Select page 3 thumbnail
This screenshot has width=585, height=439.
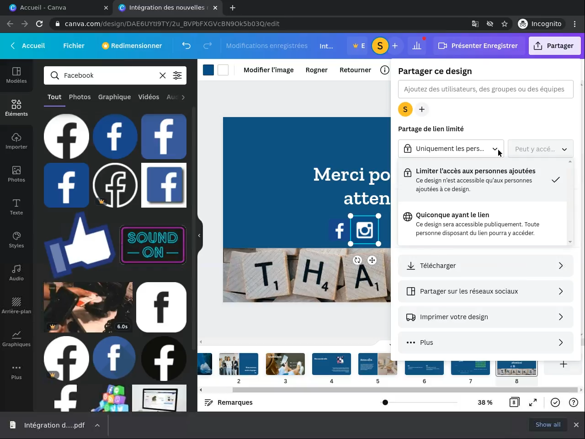[285, 364]
